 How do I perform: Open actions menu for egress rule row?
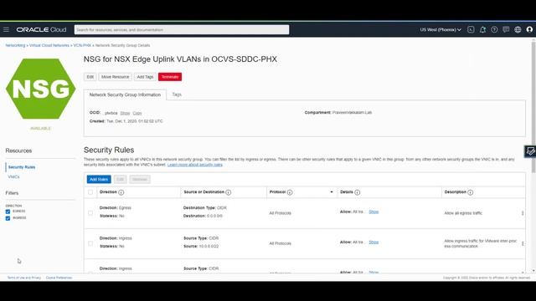[x=523, y=213]
